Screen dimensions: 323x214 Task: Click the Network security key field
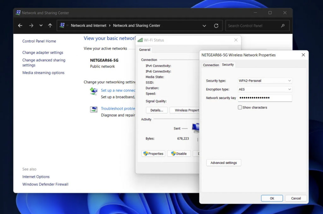tap(265, 98)
